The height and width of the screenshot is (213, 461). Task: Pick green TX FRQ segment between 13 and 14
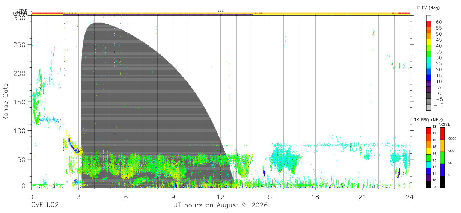(429, 158)
